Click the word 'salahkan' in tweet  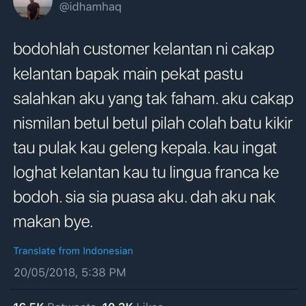click(x=44, y=99)
